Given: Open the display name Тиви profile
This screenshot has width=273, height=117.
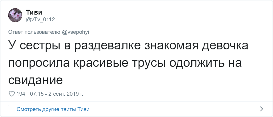Looking at the screenshot, I should (34, 12).
